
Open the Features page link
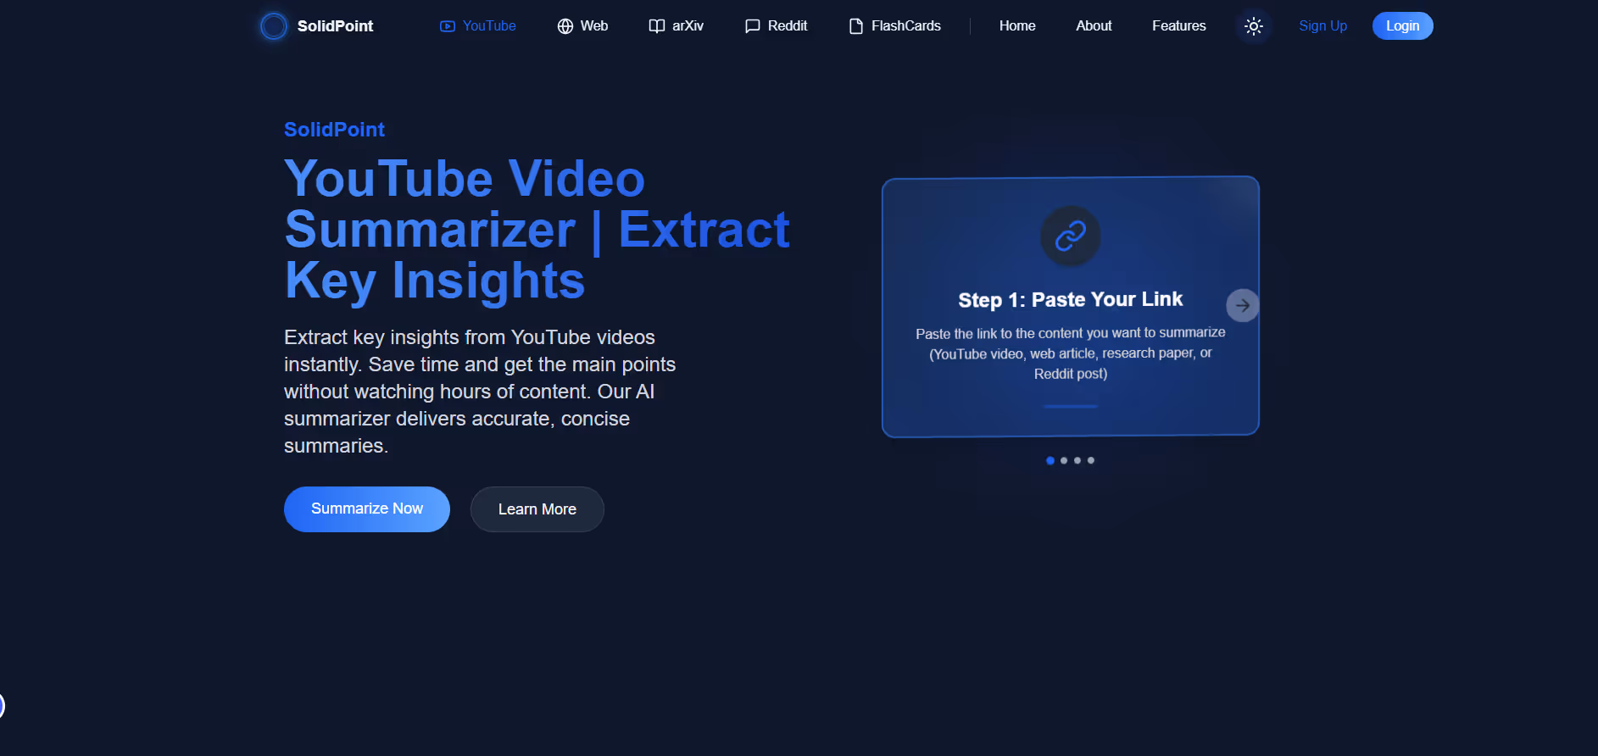pyautogui.click(x=1178, y=26)
